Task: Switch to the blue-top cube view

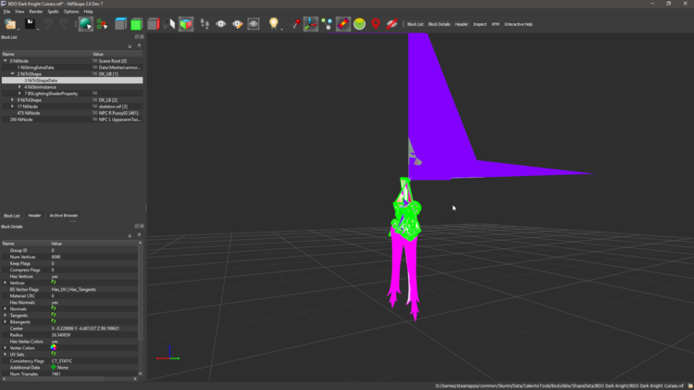Action: pos(120,24)
